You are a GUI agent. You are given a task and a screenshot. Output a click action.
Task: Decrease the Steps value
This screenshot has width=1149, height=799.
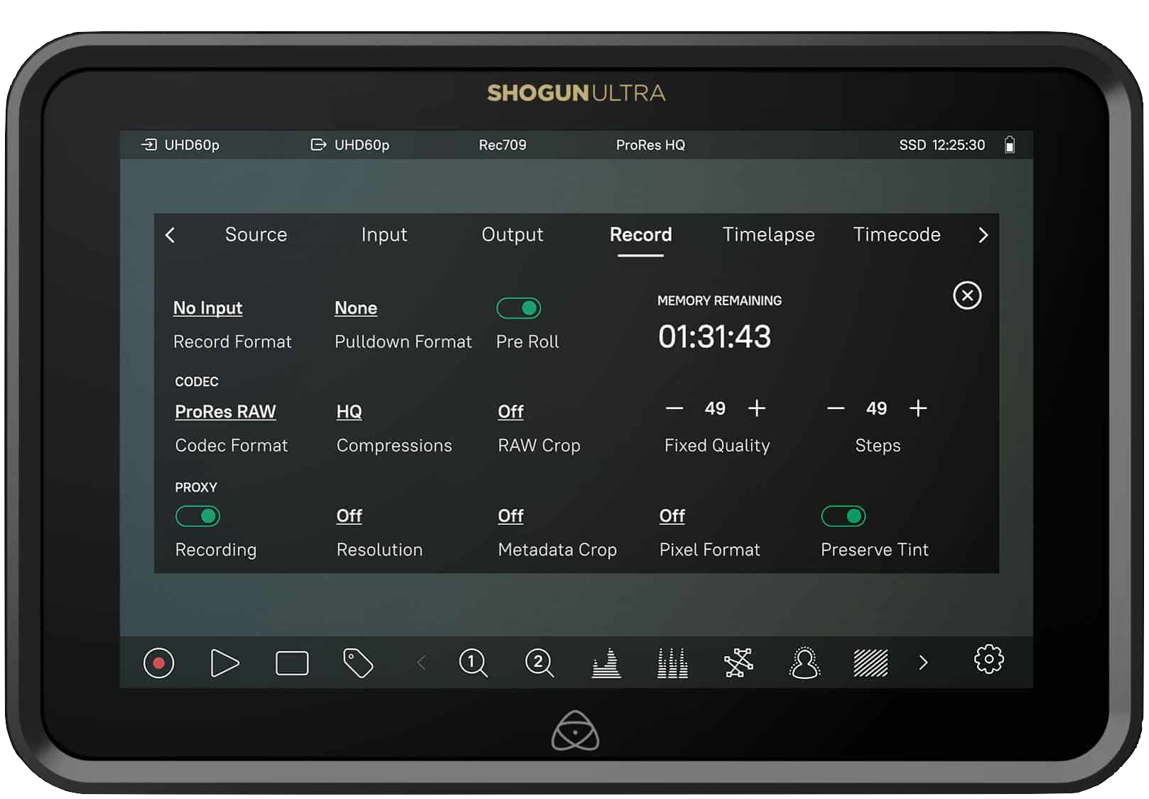coord(836,408)
